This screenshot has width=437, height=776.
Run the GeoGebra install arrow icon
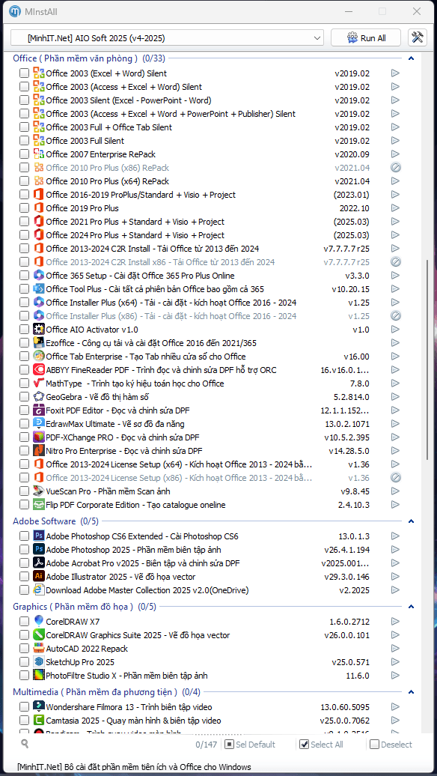(395, 396)
